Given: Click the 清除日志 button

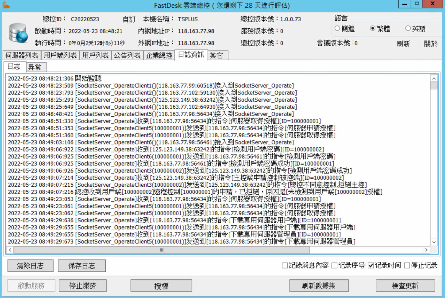Looking at the screenshot, I should (x=30, y=266).
